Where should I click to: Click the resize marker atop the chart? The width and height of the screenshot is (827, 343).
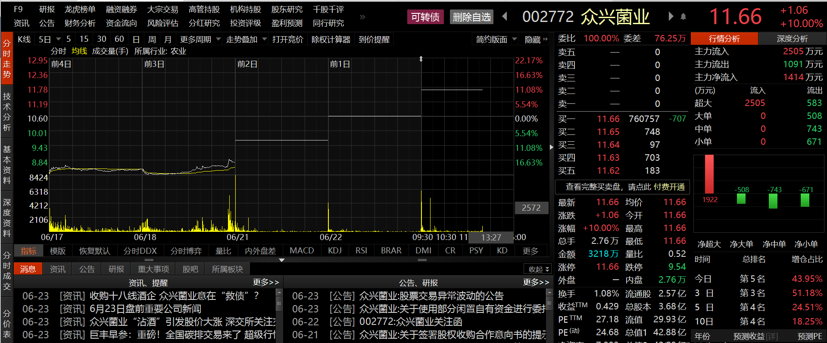tap(421, 59)
